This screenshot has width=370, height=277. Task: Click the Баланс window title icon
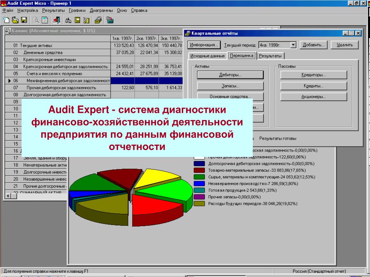(x=8, y=31)
